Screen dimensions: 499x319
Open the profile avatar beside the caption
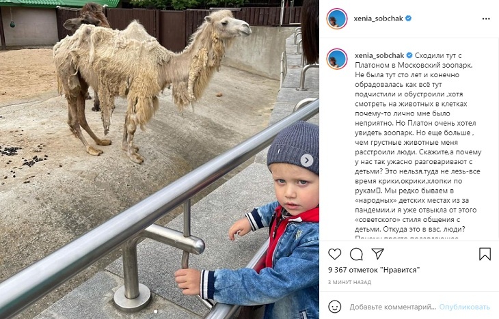tap(337, 59)
